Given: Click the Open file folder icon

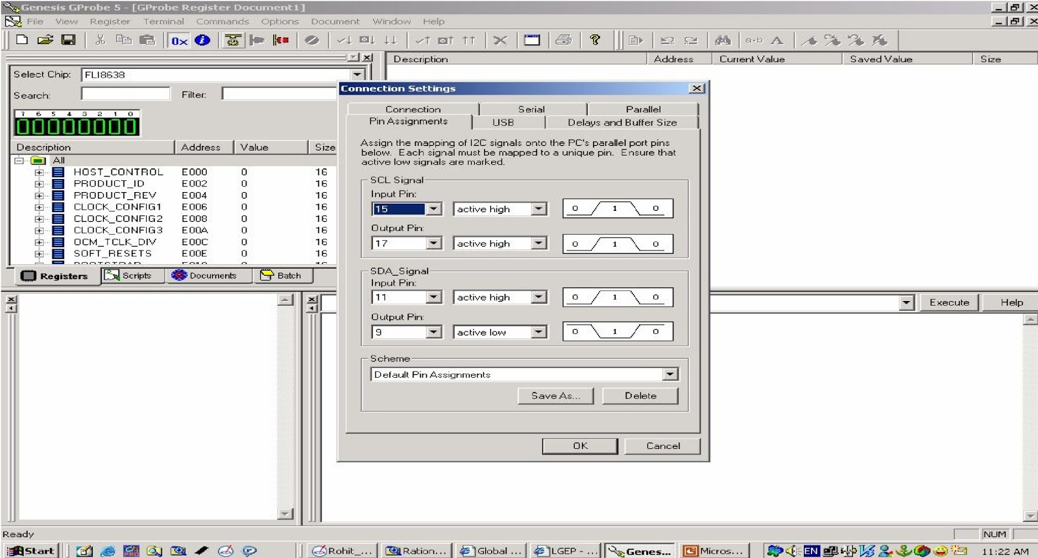Looking at the screenshot, I should [x=45, y=40].
